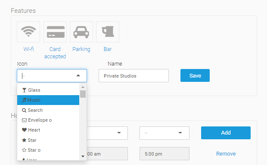The image size is (267, 165).
Task: Click the Parking car icon
Action: click(x=81, y=32)
